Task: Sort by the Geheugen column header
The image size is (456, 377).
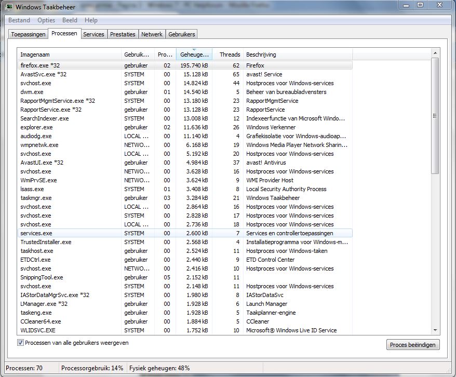Action: tap(194, 55)
